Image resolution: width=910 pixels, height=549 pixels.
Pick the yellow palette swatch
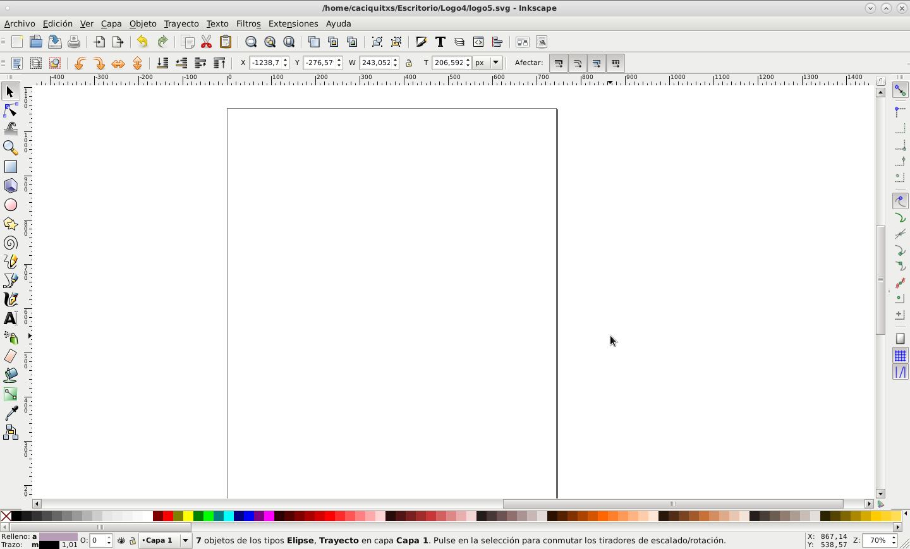coord(188,516)
